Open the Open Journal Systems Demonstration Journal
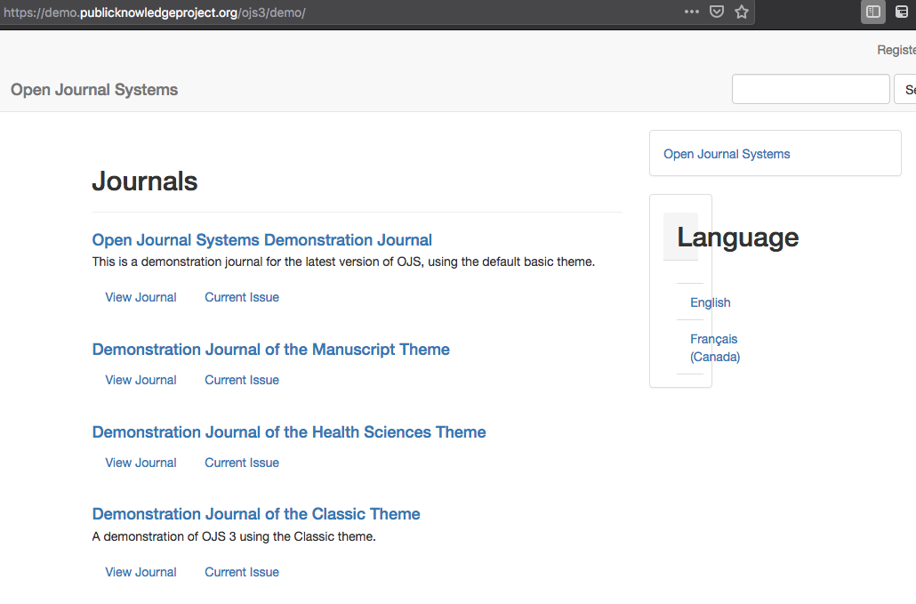The width and height of the screenshot is (916, 604). coord(261,239)
